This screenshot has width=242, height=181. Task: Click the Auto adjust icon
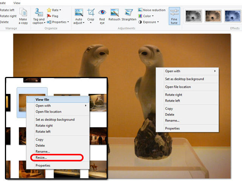click(79, 12)
